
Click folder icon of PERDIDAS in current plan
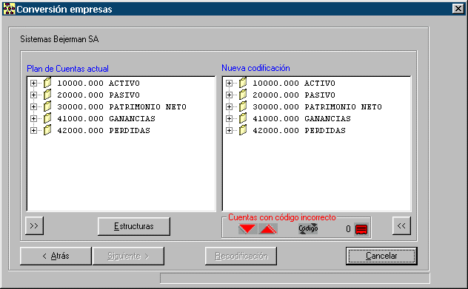pos(47,130)
